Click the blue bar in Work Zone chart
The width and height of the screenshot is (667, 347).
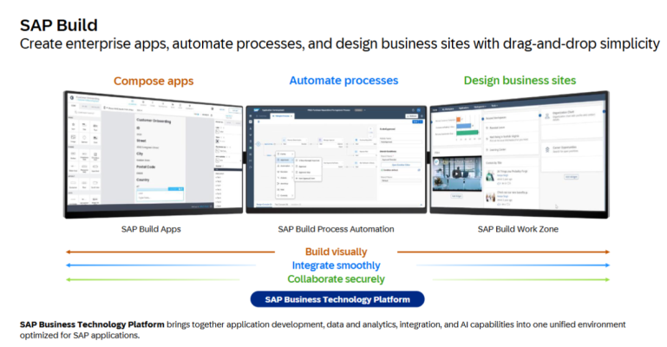(x=464, y=127)
